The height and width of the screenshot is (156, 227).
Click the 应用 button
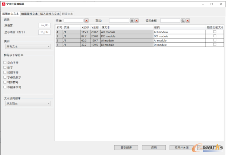(154, 147)
